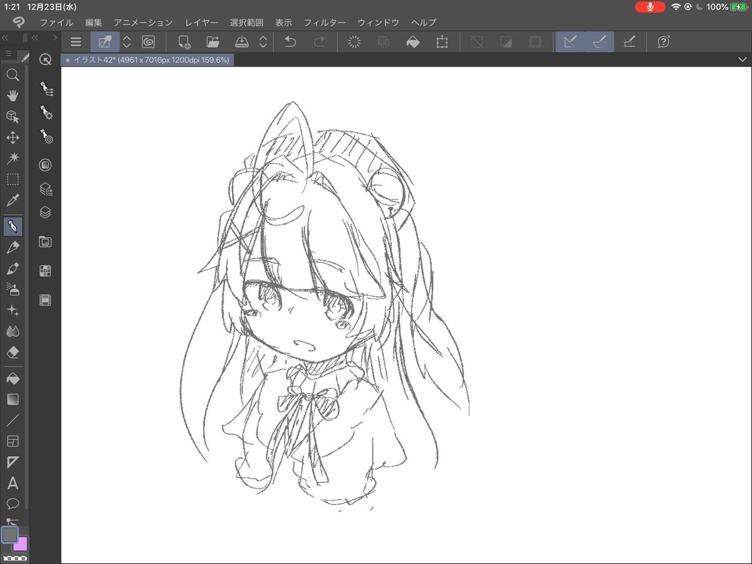Viewport: 752px width, 564px height.
Task: Open the ファイル menu
Action: coord(56,22)
